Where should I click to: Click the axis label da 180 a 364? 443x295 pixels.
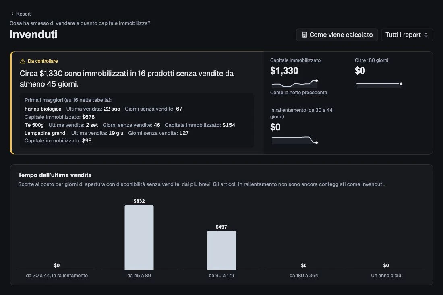tap(304, 276)
